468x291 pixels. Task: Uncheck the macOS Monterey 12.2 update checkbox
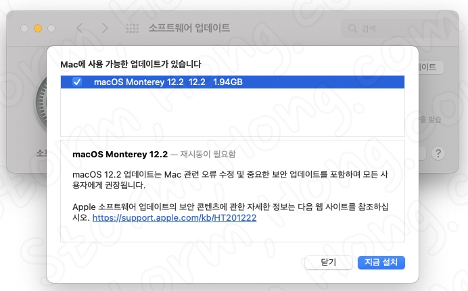click(x=77, y=82)
